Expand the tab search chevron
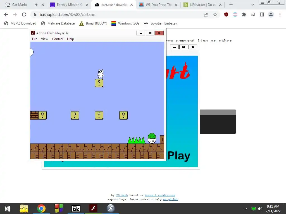Screen dimensions: 286x214 [x=252, y=5]
